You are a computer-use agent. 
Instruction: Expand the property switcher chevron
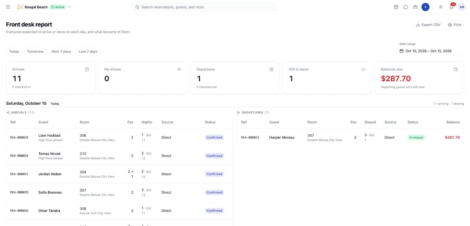(x=69, y=7)
